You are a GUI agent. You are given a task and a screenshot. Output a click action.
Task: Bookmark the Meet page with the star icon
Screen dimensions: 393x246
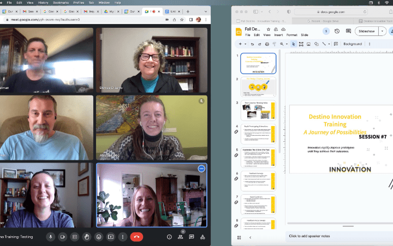coord(182,20)
